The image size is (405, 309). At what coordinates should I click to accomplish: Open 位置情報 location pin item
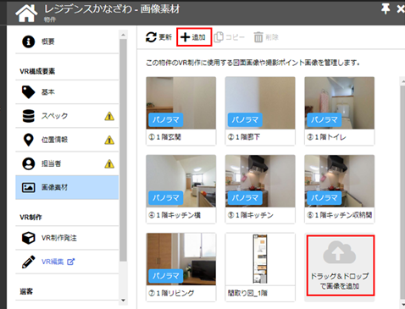pos(67,140)
